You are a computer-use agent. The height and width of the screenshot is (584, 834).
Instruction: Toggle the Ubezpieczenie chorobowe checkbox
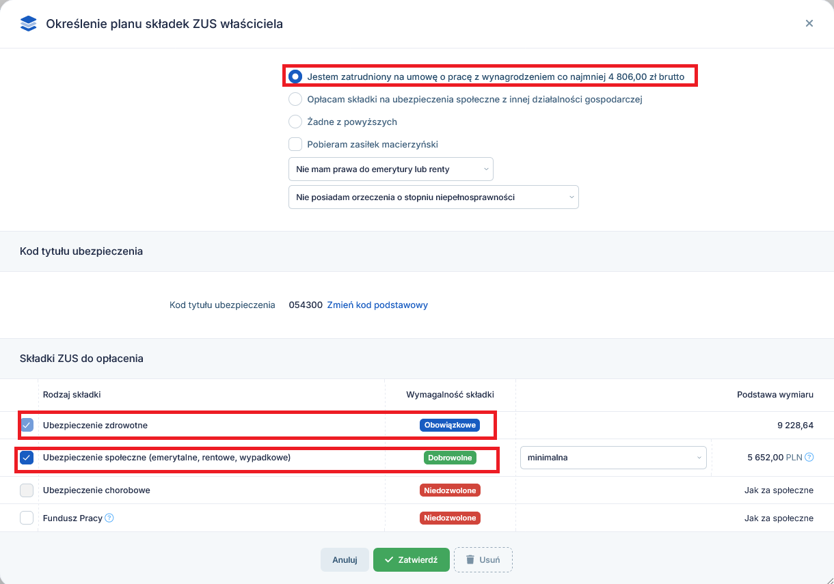point(27,490)
